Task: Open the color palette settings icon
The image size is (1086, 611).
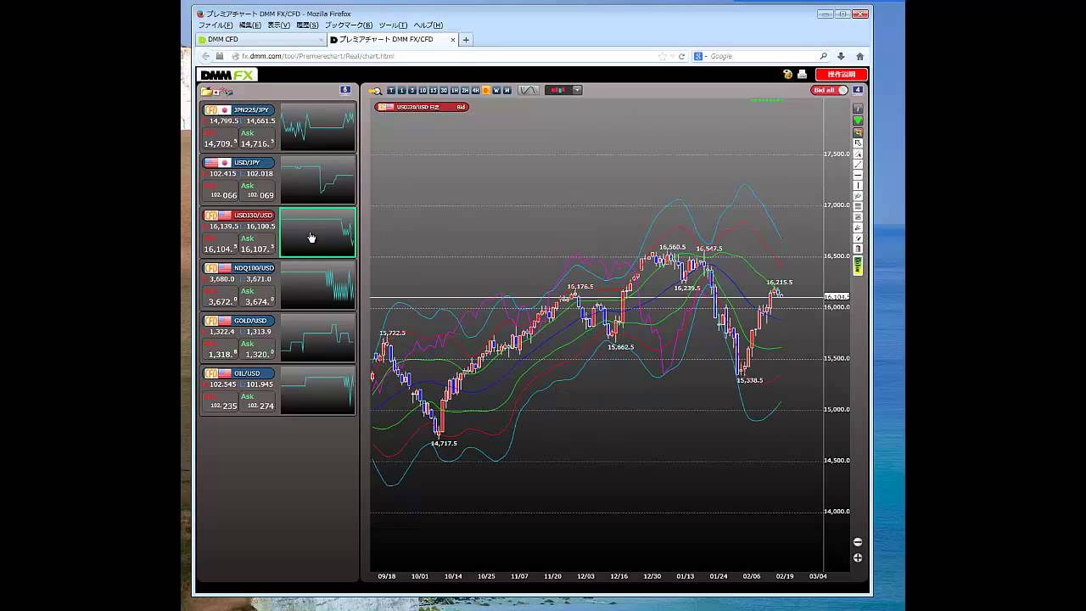Action: pyautogui.click(x=788, y=75)
